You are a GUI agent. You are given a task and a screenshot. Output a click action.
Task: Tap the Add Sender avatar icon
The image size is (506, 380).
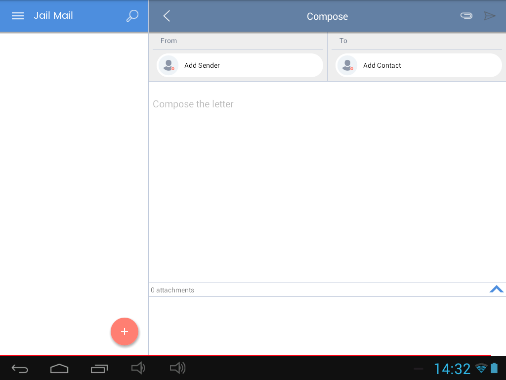(169, 65)
